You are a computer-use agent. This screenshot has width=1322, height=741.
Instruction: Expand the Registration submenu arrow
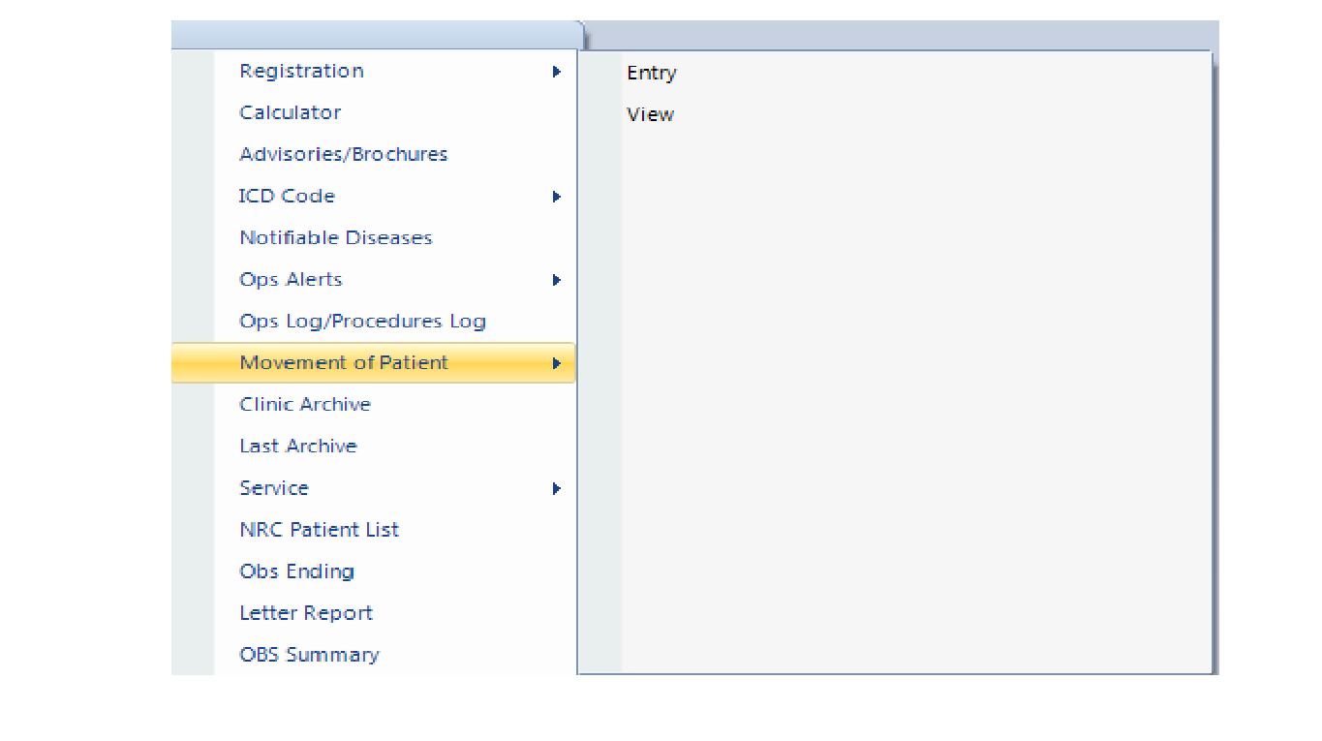click(x=556, y=72)
